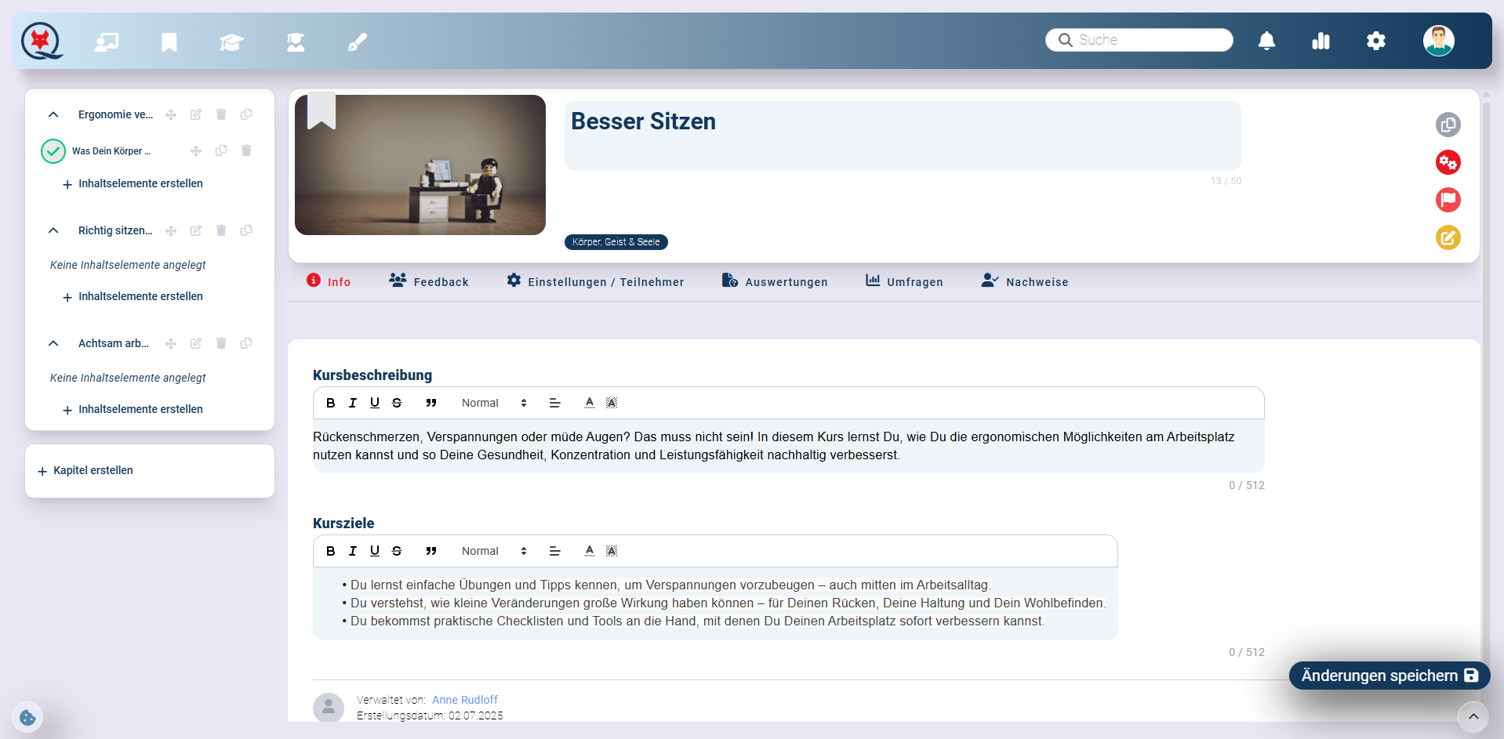Open text alignment dropdown in Kursziele
This screenshot has width=1504, height=739.
pos(555,551)
